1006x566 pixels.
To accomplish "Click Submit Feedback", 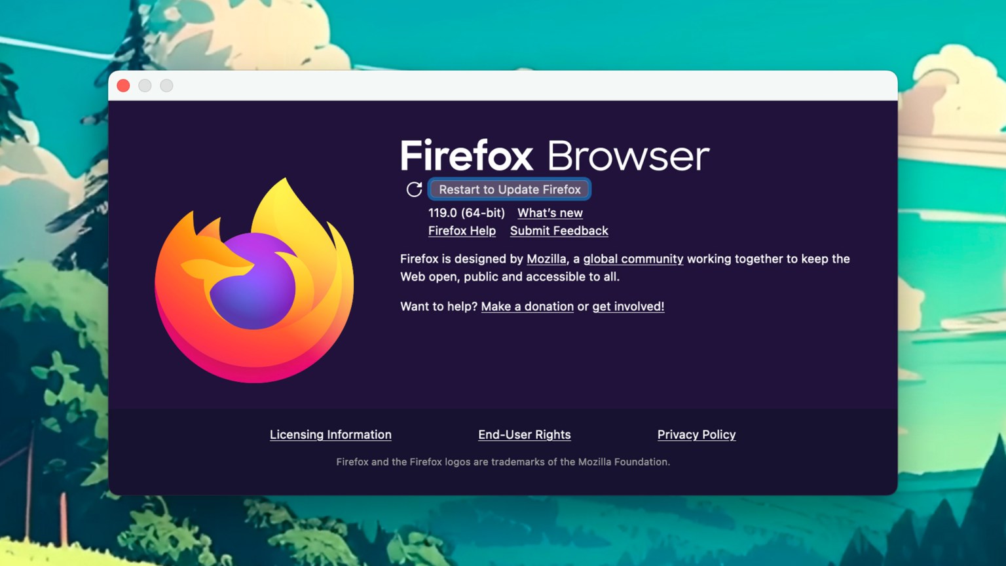I will (558, 231).
